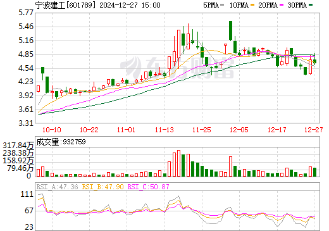329x231 pixels.
Task: Click volume axis label 238.38万
Action: (x=18, y=153)
